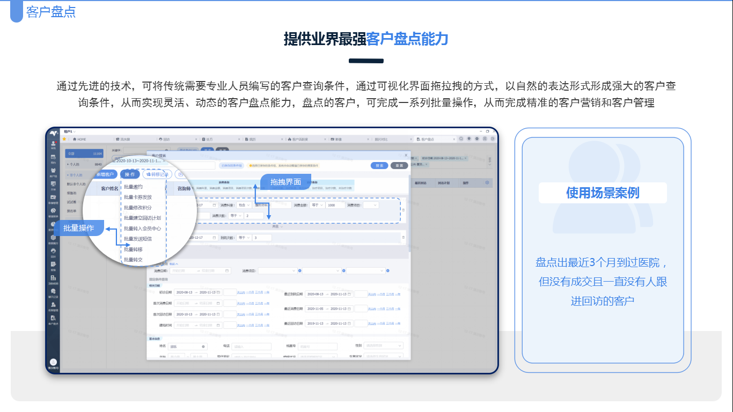Choose 批量转移 from the 操作 menu
The height and width of the screenshot is (412, 733).
pos(133,249)
